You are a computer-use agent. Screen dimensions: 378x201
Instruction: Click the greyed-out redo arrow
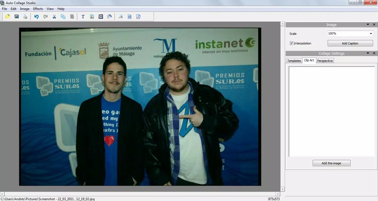pos(45,17)
